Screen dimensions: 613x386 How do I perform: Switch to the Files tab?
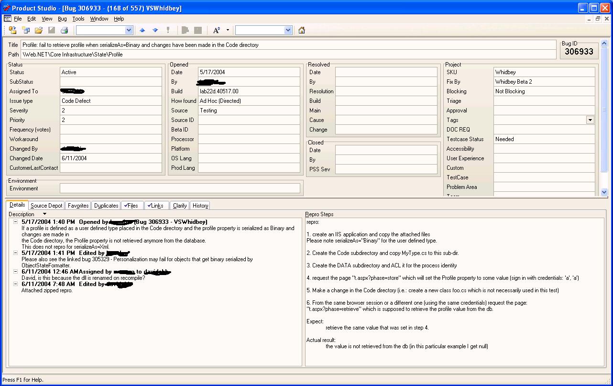coord(131,206)
